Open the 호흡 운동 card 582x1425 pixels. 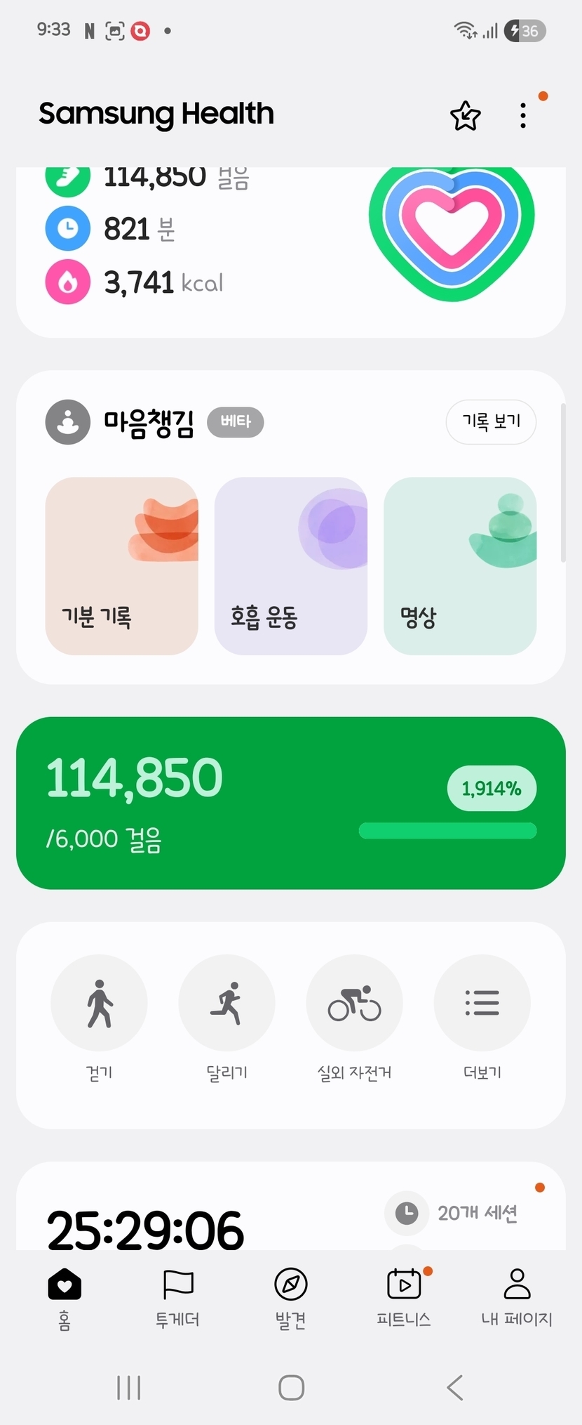(x=290, y=566)
